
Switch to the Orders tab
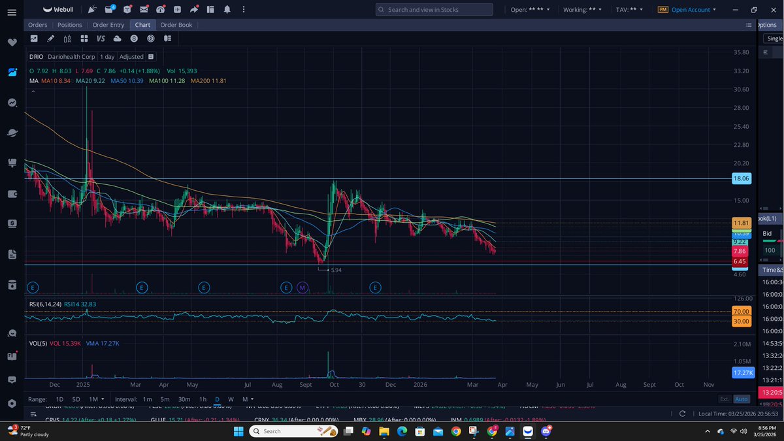(x=37, y=25)
